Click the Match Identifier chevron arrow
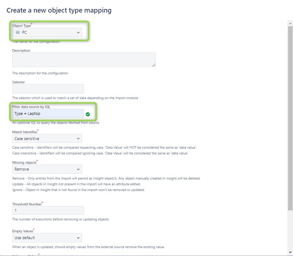This screenshot has width=293, height=256. point(78,139)
